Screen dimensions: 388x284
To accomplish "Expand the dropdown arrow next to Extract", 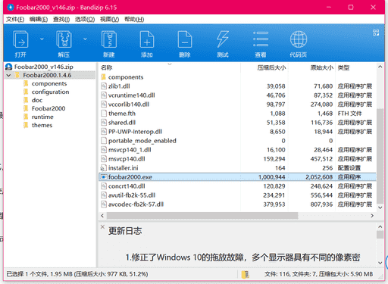I will coord(85,39).
